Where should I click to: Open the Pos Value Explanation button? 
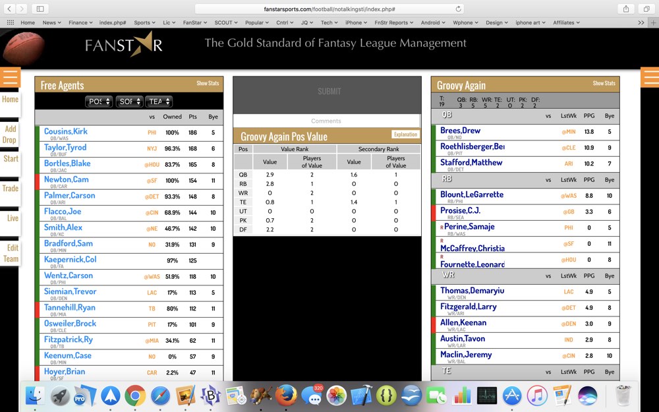tap(405, 134)
